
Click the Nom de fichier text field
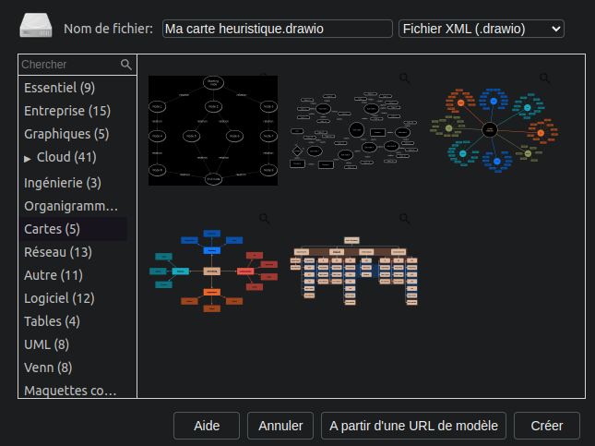click(x=278, y=29)
